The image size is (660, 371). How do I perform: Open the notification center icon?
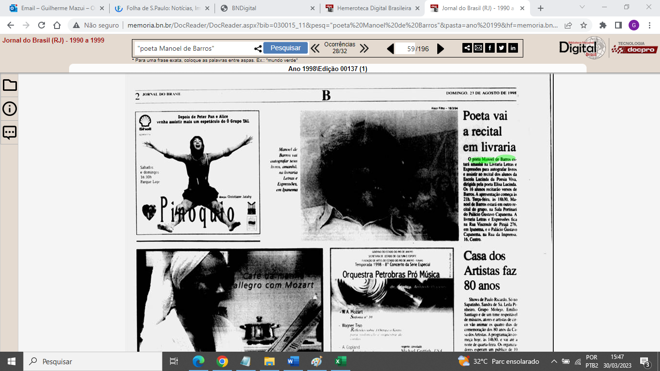(645, 361)
